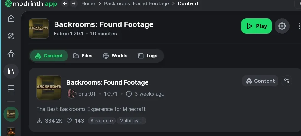Open the three-dot more options menu
The image size is (301, 136).
point(299,26)
